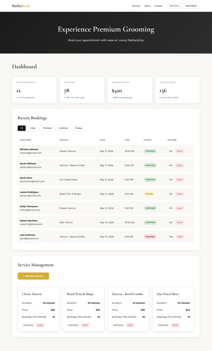212x351 pixels.
Task: Switch to Book Now view
Action: point(174,6)
